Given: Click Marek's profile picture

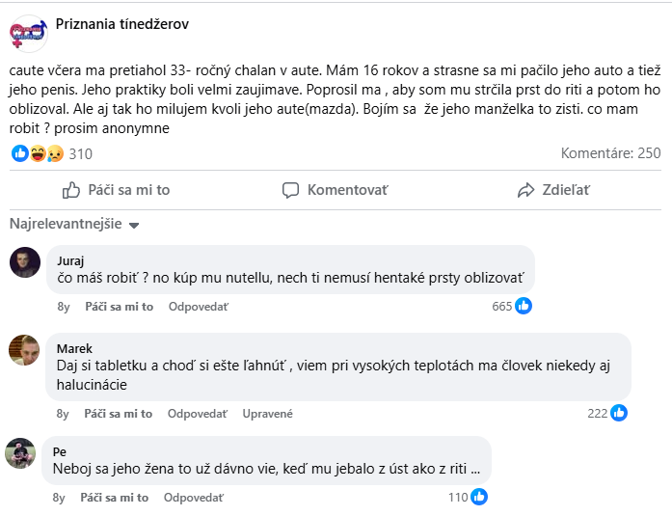Looking at the screenshot, I should tap(24, 350).
